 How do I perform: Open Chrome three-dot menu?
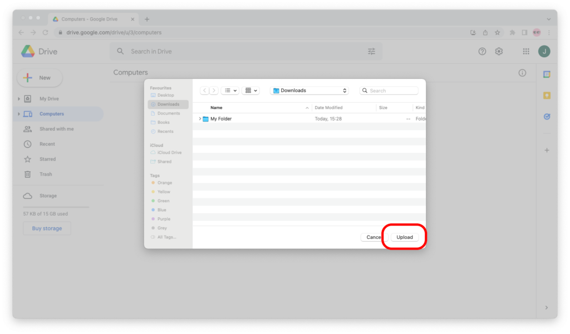pyautogui.click(x=549, y=33)
